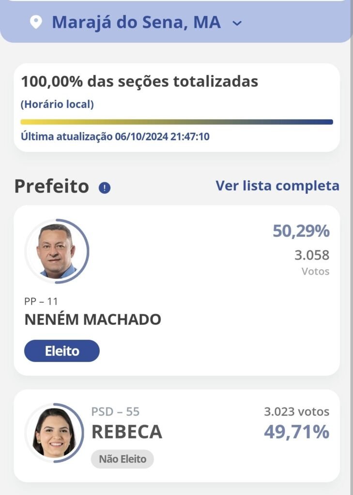
Task: Expand the city selector chevron
Action: pyautogui.click(x=237, y=23)
